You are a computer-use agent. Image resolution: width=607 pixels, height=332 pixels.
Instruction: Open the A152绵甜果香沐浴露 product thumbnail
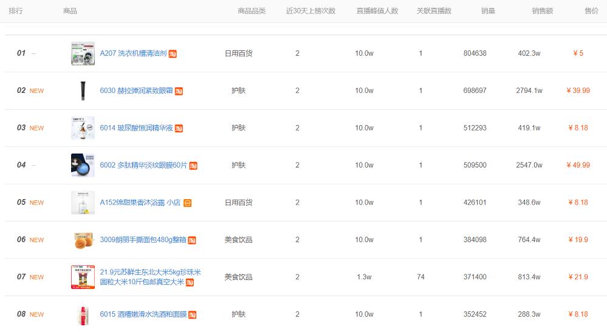point(83,203)
